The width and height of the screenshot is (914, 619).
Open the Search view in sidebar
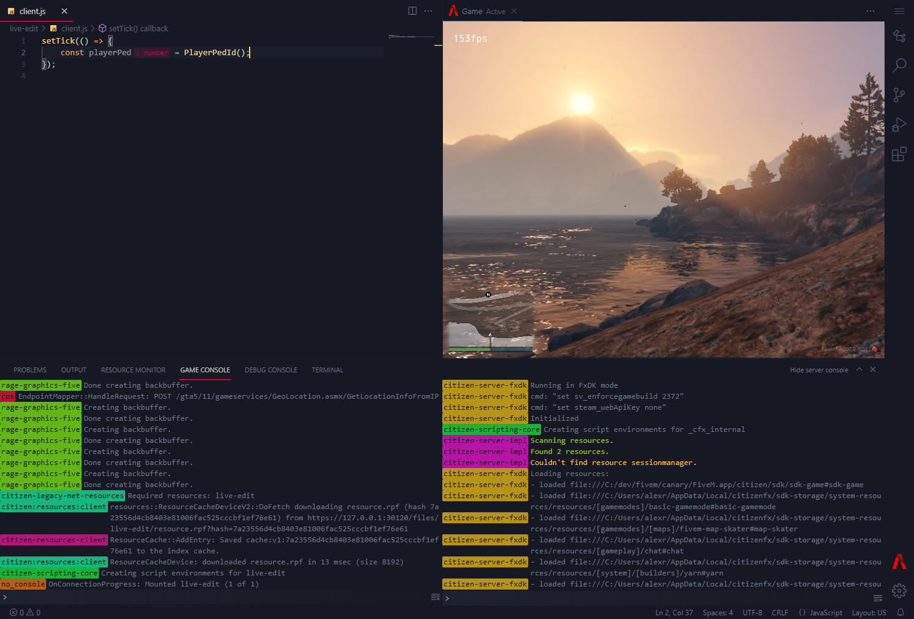pos(899,65)
